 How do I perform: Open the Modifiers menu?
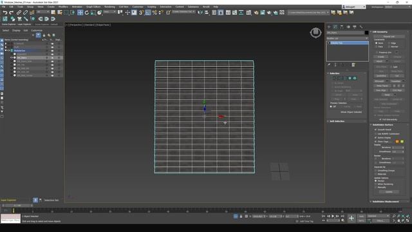63,7
